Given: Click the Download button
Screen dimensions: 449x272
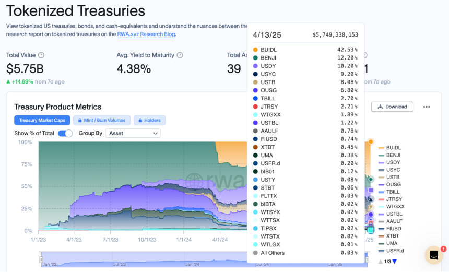Looking at the screenshot, I should click(392, 107).
